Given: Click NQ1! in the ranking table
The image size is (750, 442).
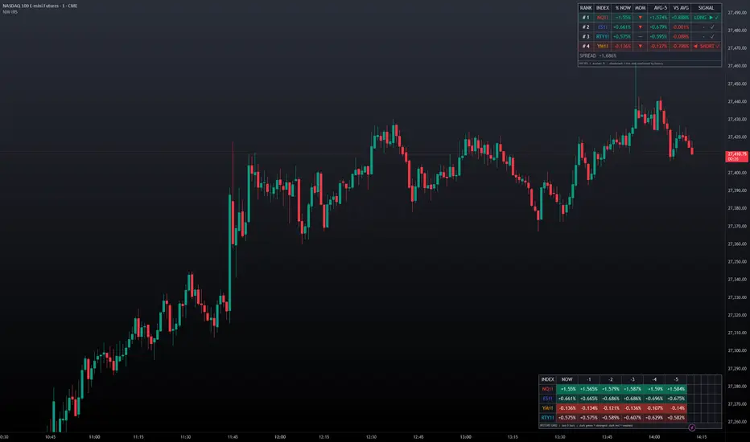Looking at the screenshot, I should pyautogui.click(x=602, y=18).
